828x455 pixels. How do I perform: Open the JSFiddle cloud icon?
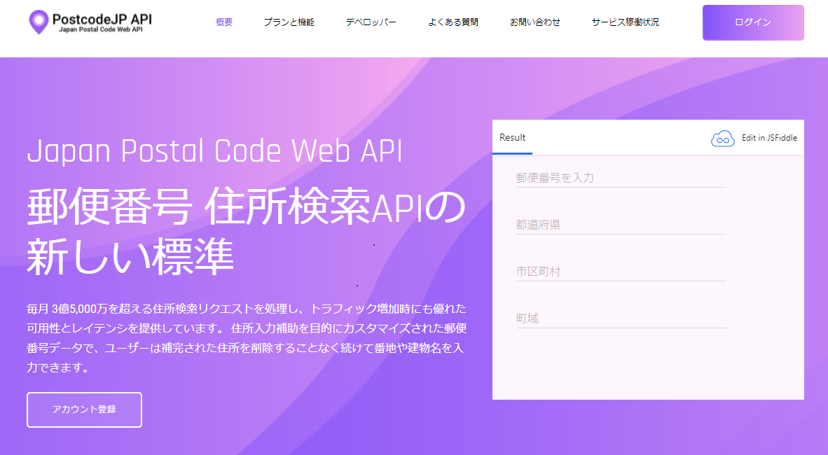click(x=722, y=137)
